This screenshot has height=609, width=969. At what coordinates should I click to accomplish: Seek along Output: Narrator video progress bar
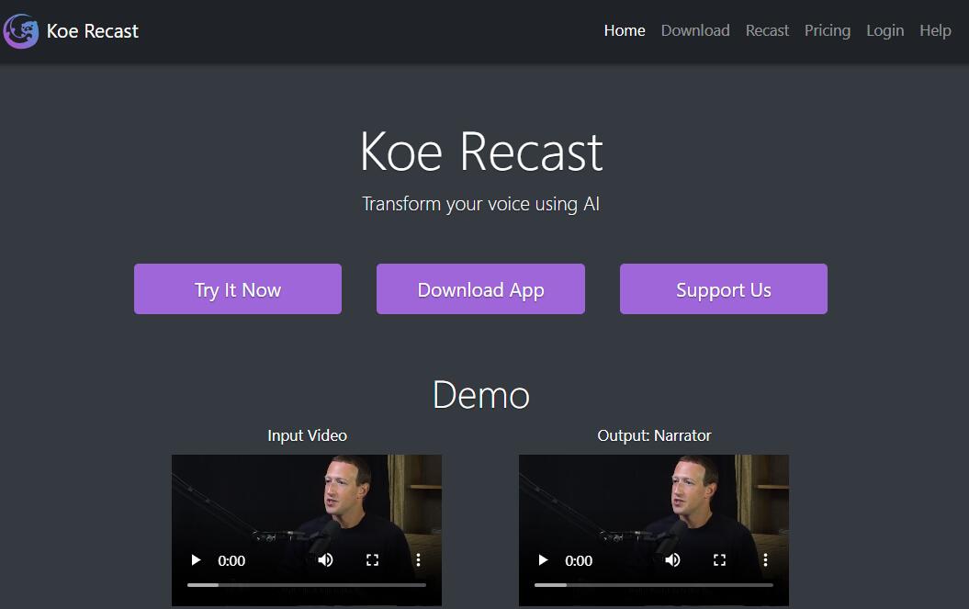pyautogui.click(x=654, y=585)
